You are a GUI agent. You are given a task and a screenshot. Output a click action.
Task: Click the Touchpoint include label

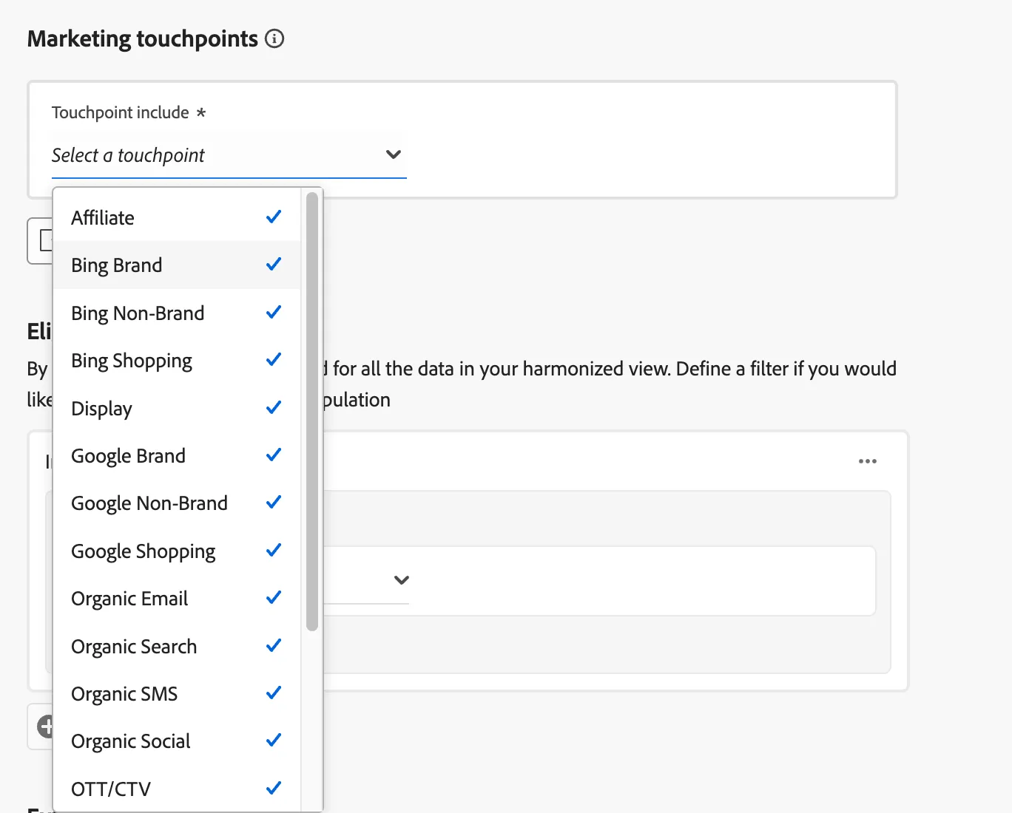[x=129, y=112]
